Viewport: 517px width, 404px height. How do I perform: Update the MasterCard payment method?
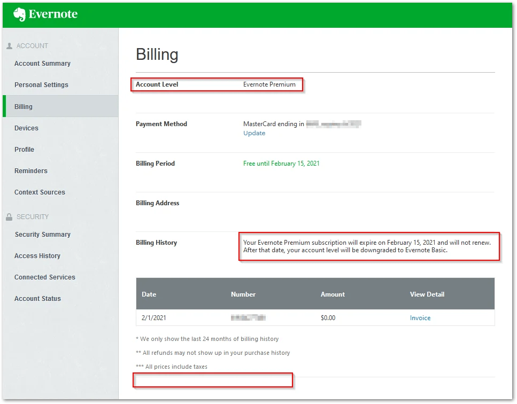coord(254,133)
